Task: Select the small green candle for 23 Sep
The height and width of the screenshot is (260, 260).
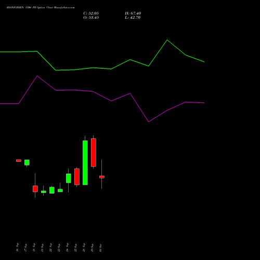Action: (60, 190)
